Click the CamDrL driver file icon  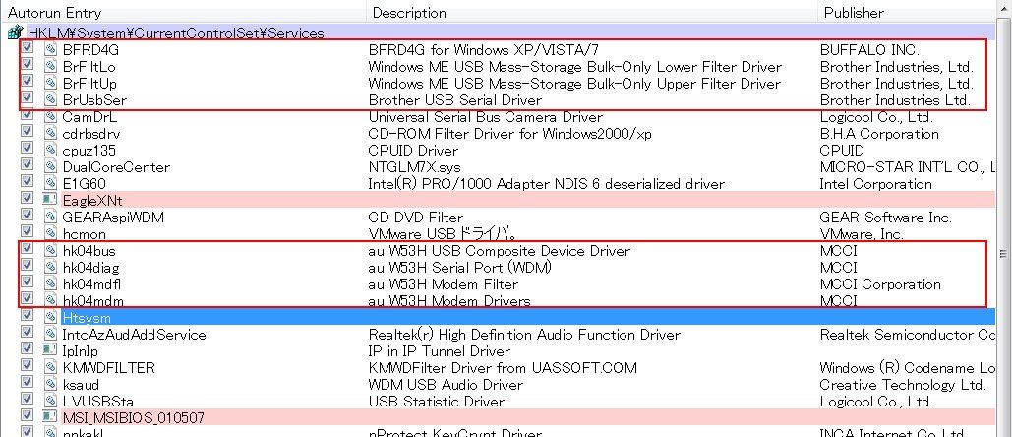point(50,116)
